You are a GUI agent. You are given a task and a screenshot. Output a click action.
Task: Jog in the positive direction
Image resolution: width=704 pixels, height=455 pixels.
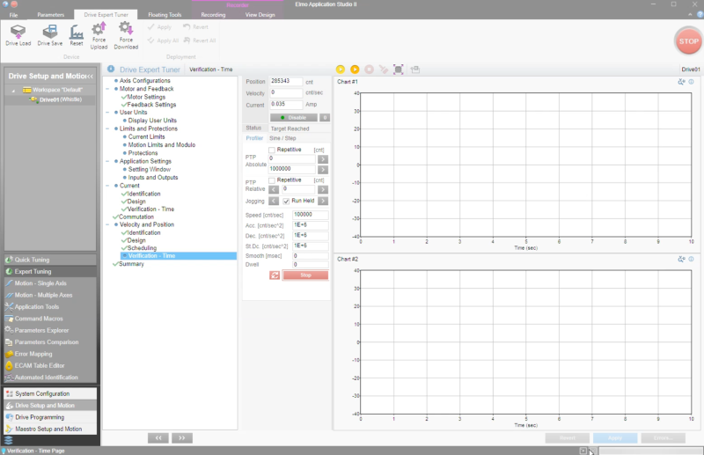coord(323,202)
